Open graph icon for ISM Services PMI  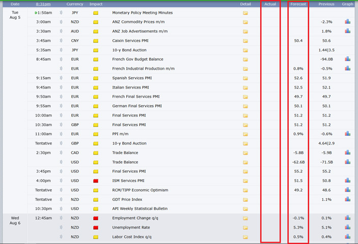(x=347, y=180)
